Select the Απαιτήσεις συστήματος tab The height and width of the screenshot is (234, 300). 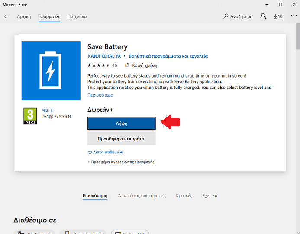142,196
